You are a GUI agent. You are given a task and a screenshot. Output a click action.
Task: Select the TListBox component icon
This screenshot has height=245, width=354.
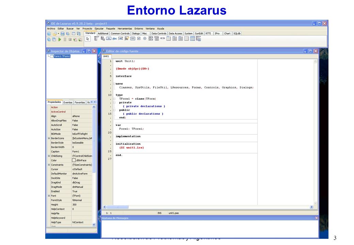150,38
